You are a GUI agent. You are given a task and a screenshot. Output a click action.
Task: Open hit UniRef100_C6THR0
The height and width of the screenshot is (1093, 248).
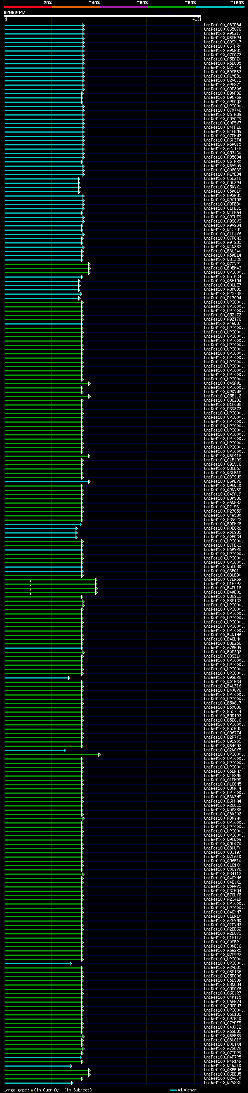(222, 46)
